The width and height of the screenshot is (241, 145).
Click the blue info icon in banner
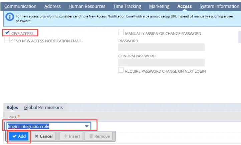(10, 17)
